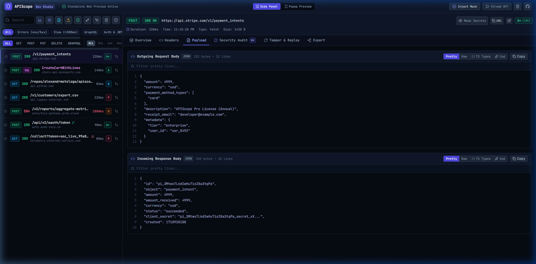Click the sidebar Search field
536x264 pixels.
point(18,20)
